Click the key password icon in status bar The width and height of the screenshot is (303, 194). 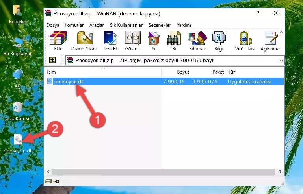click(56, 181)
